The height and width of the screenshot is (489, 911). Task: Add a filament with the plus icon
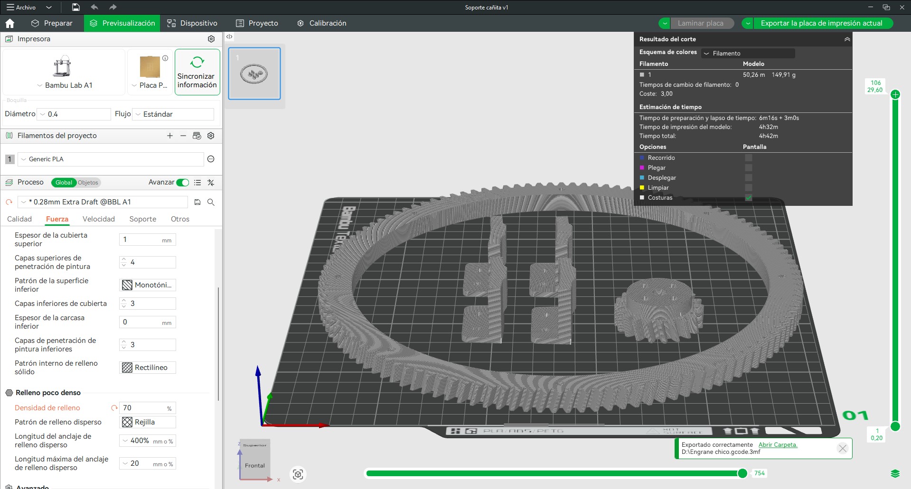click(170, 136)
